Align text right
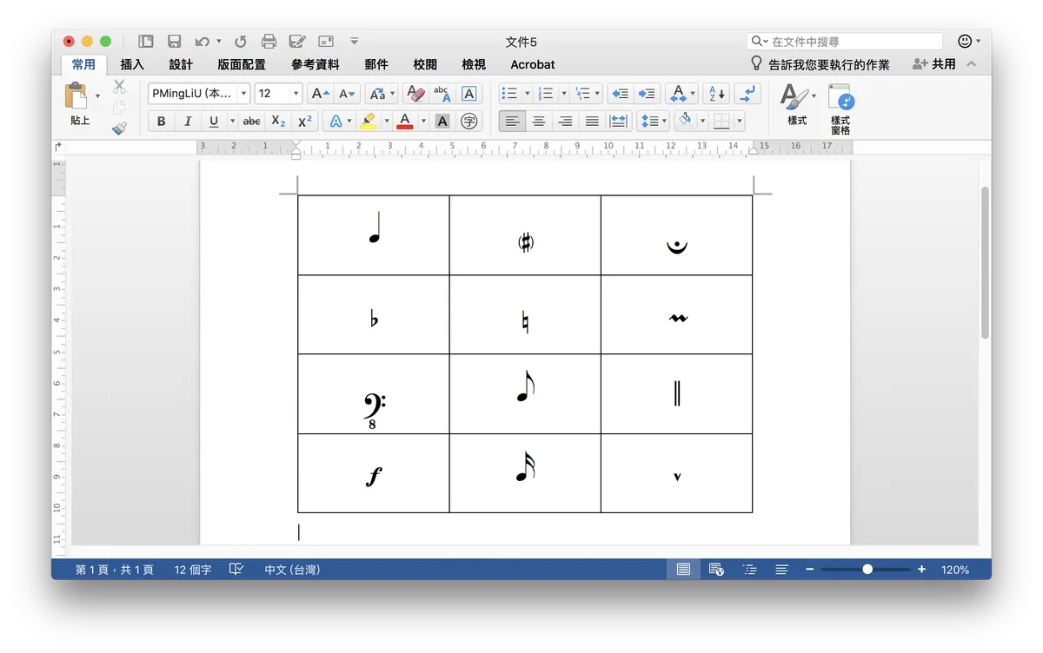 [x=566, y=122]
